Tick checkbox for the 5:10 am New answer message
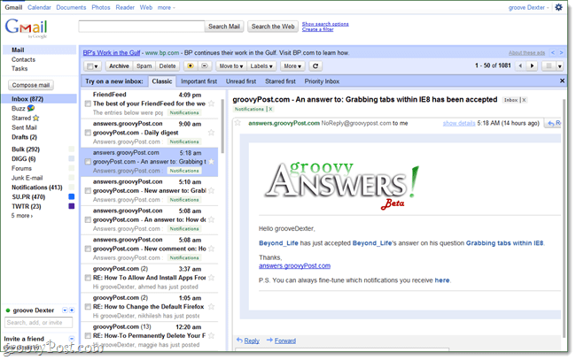The image size is (576, 360). pos(88,191)
